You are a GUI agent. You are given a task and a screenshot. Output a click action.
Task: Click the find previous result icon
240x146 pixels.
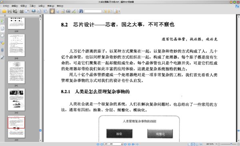(104, 11)
